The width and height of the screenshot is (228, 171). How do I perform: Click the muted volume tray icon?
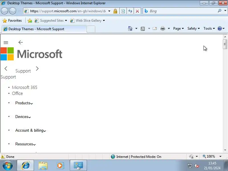pos(197,166)
